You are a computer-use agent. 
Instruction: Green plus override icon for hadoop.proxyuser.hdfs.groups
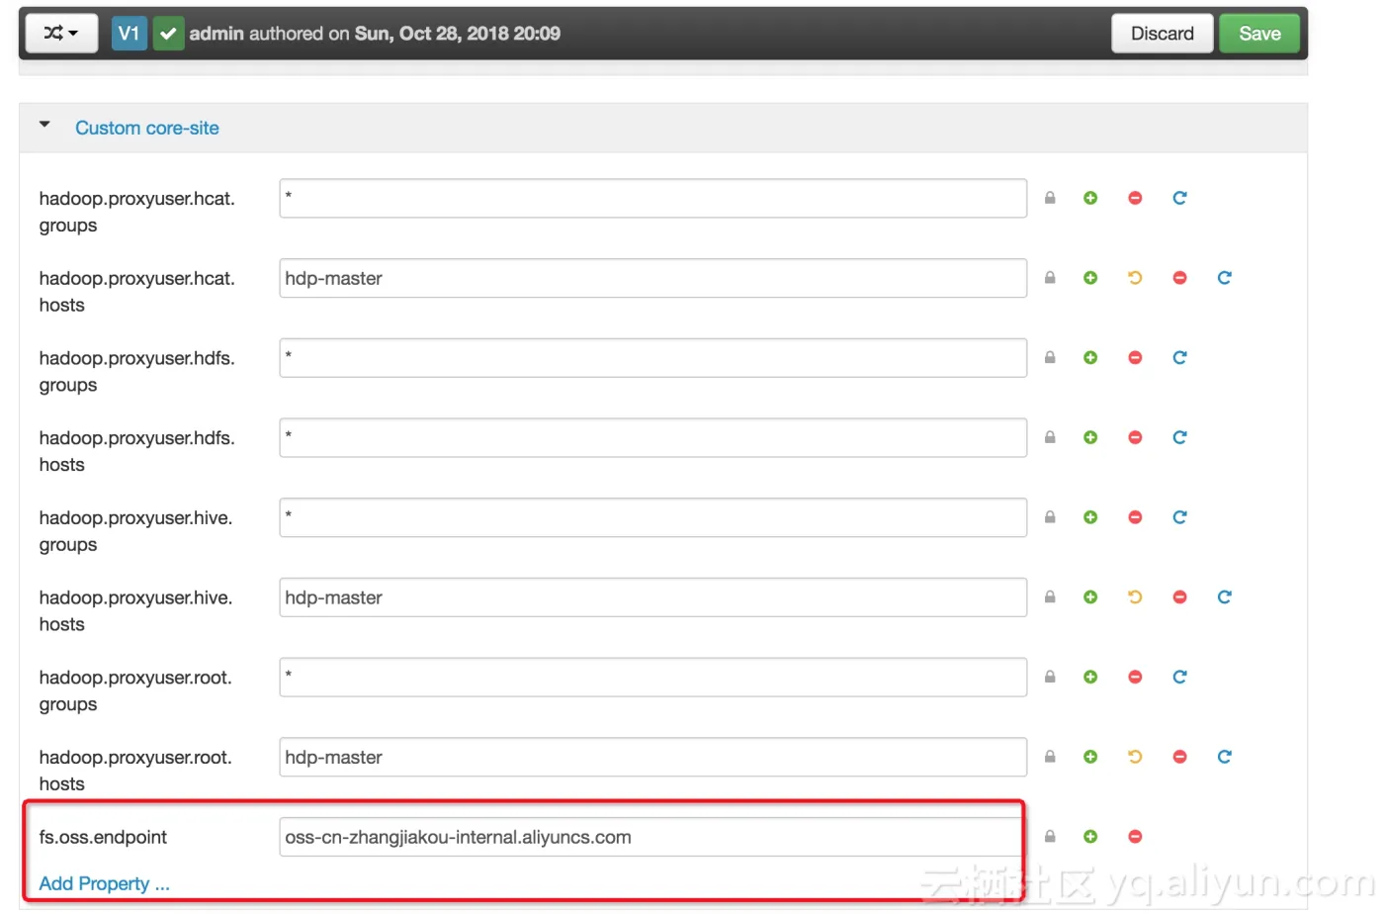1090,358
